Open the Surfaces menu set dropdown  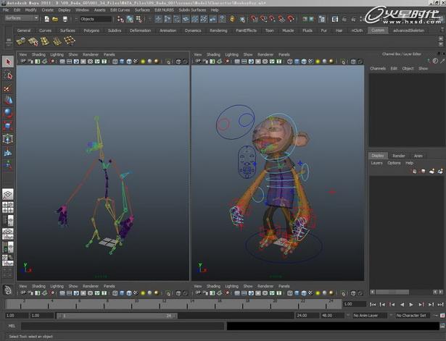pos(22,18)
